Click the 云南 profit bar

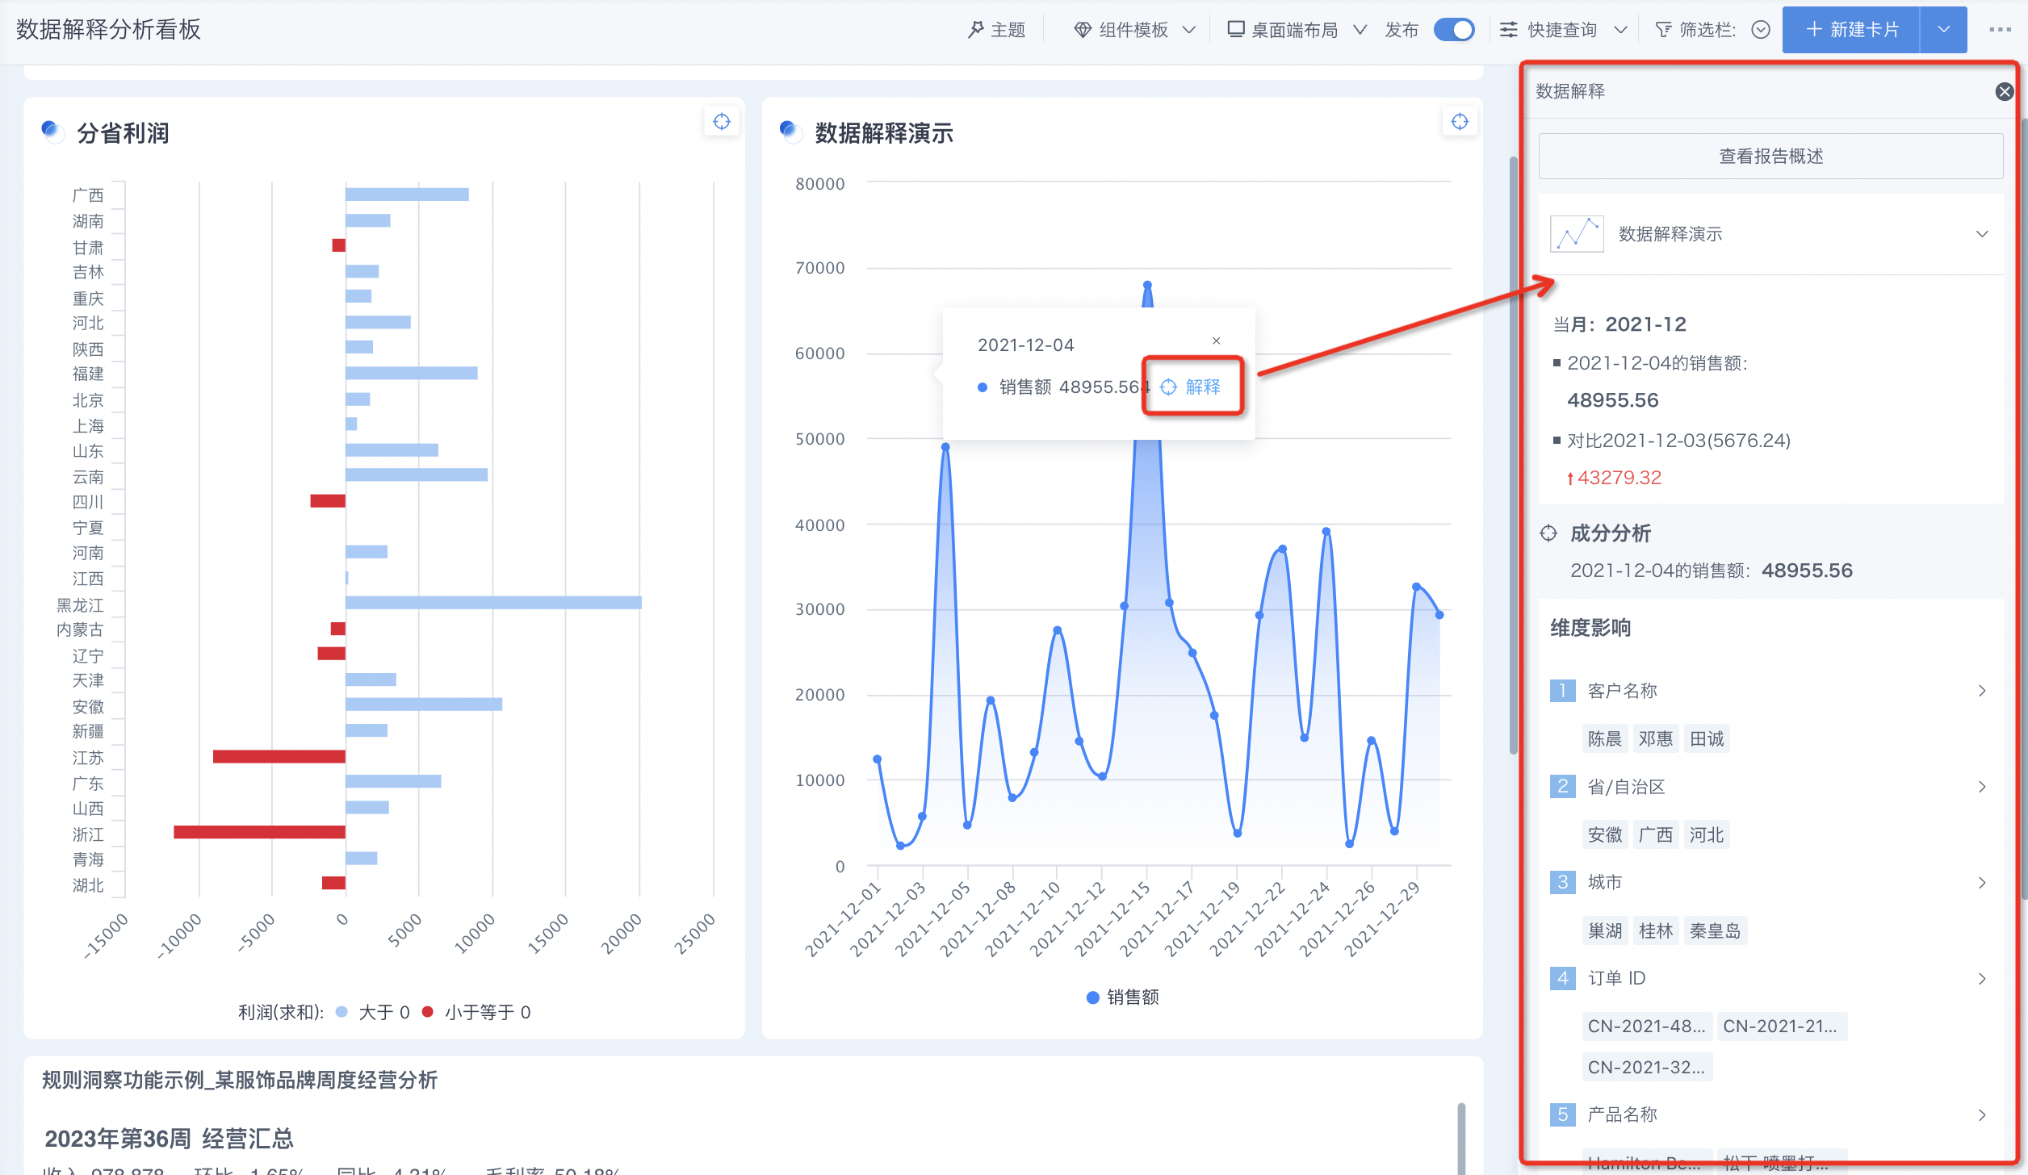417,475
